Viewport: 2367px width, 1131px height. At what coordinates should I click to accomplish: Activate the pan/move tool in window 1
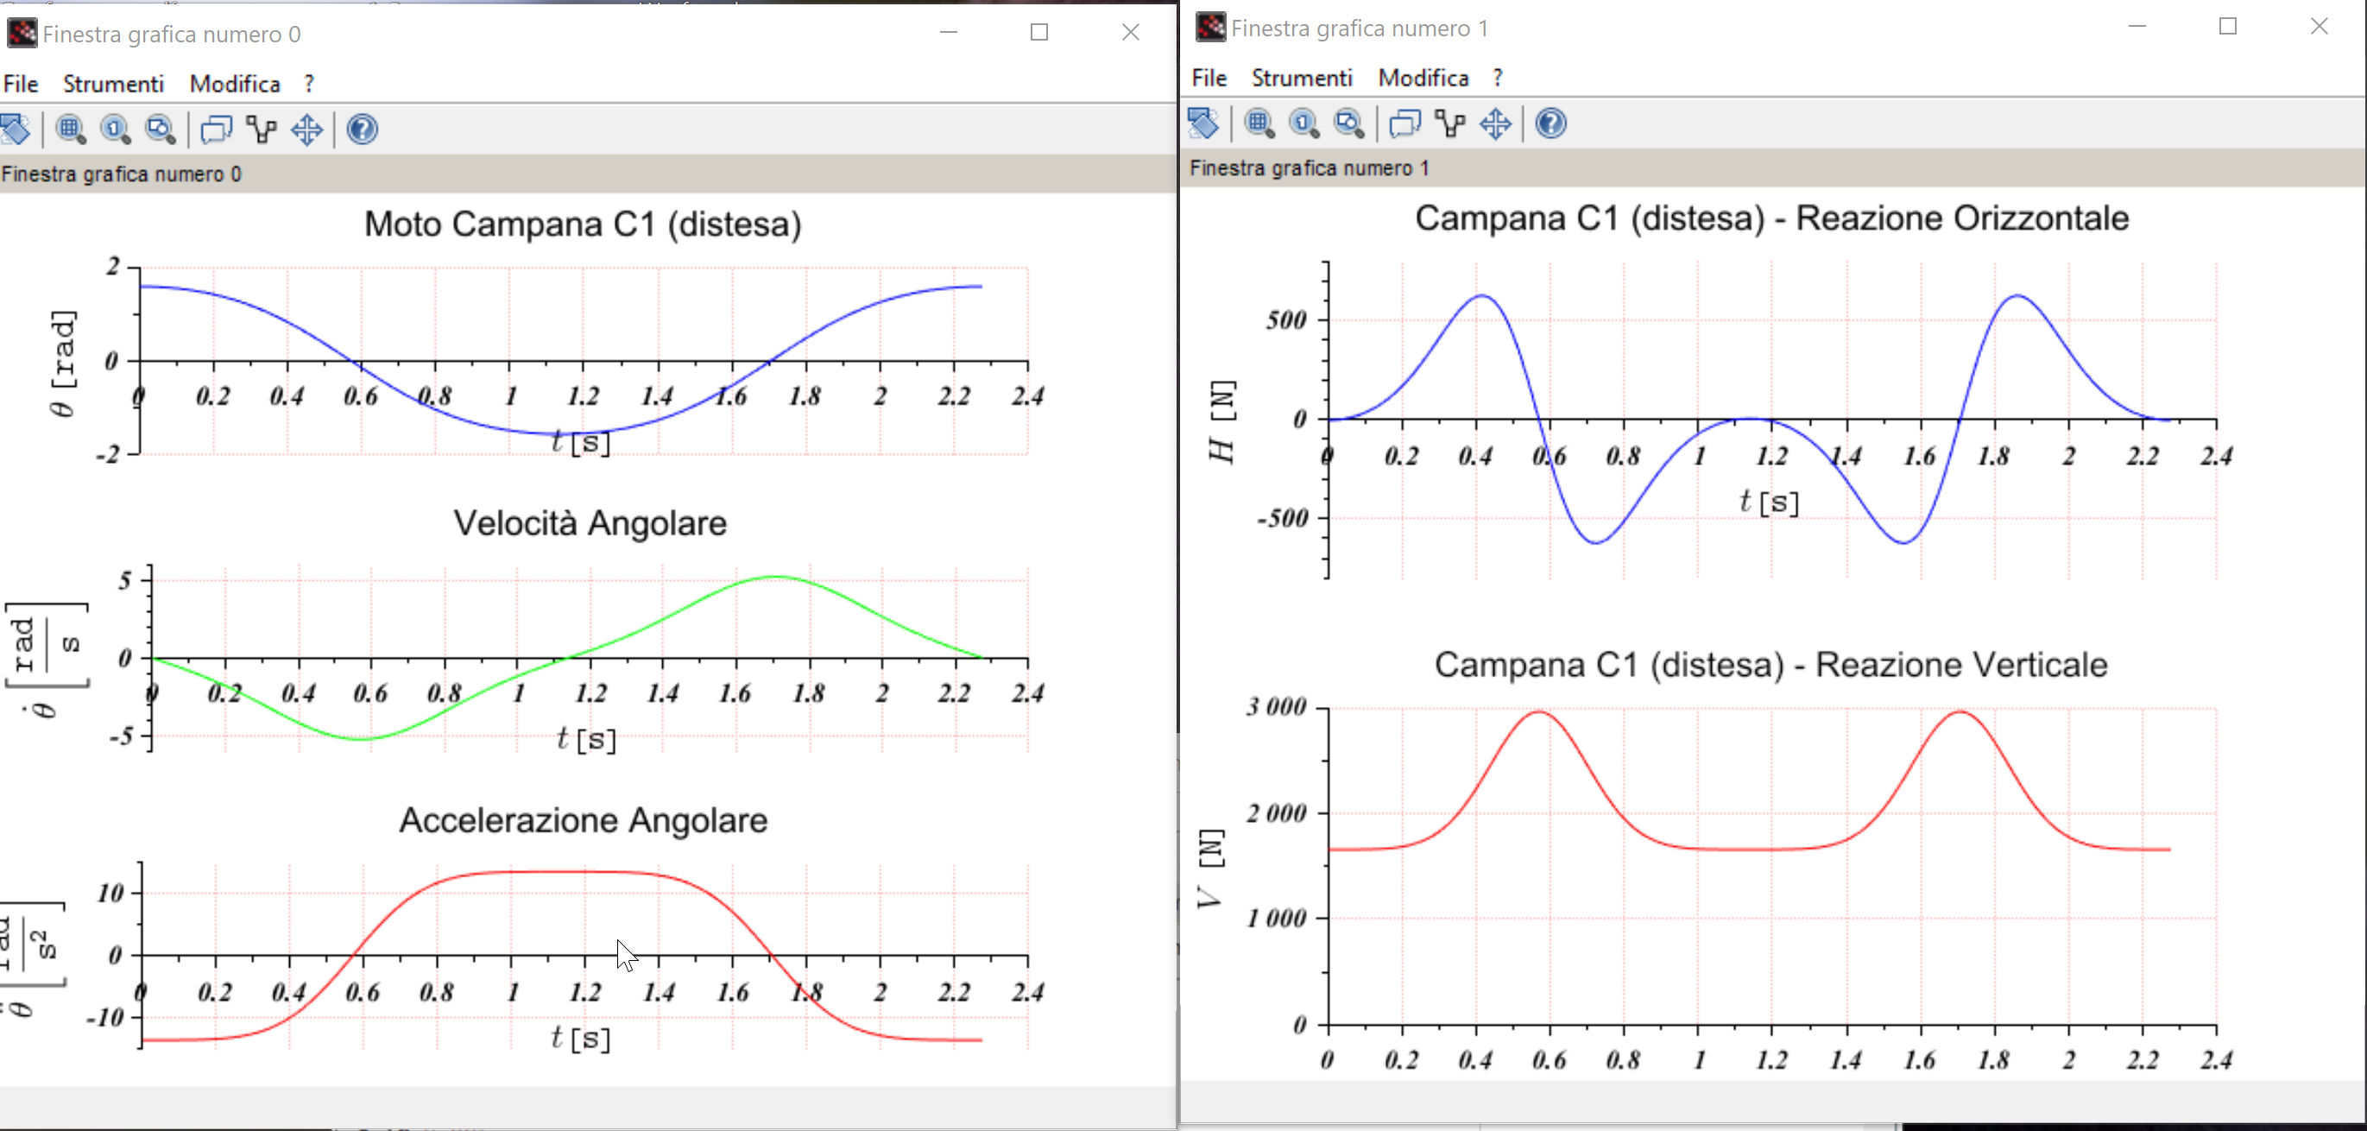click(x=1495, y=124)
